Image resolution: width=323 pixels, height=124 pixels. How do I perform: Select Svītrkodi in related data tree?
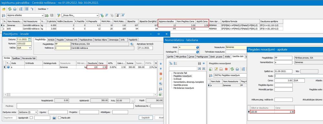click(177, 79)
